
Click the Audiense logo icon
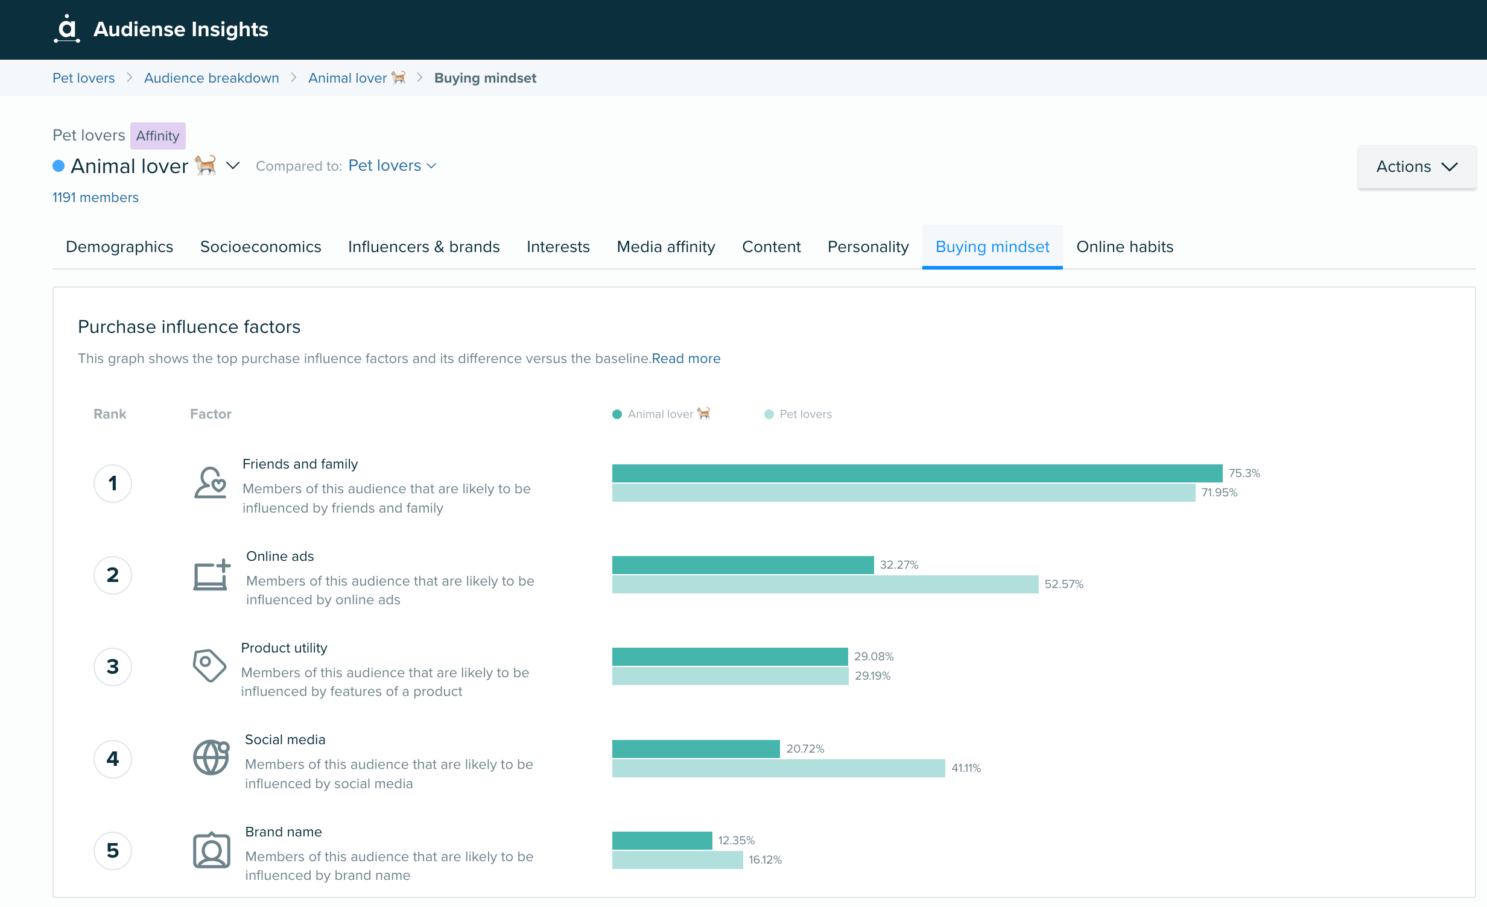[66, 28]
